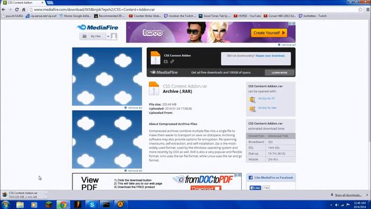Click the orange archive icon in dark header
Viewport: 371px width, 209px height.
pos(155,57)
